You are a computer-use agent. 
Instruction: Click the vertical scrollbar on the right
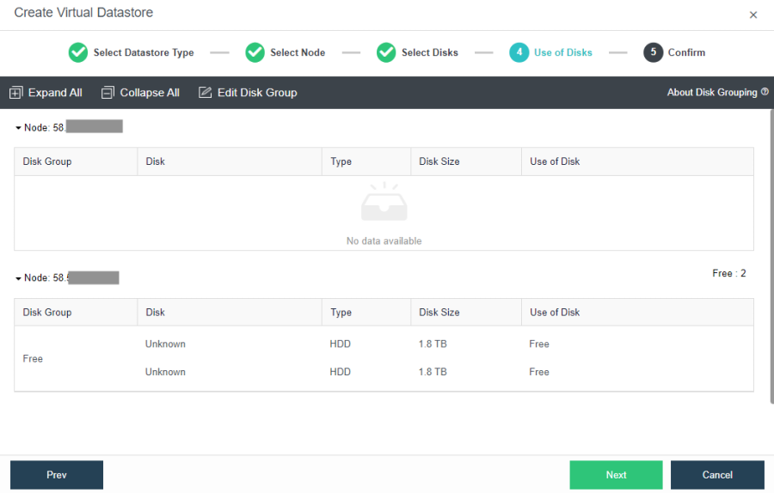pos(771,256)
